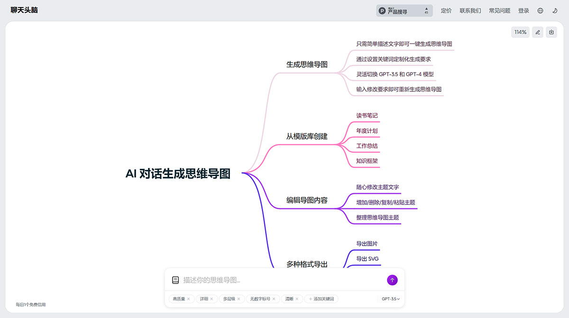This screenshot has height=318, width=569.
Task: Open the 定价 menu item
Action: point(446,10)
